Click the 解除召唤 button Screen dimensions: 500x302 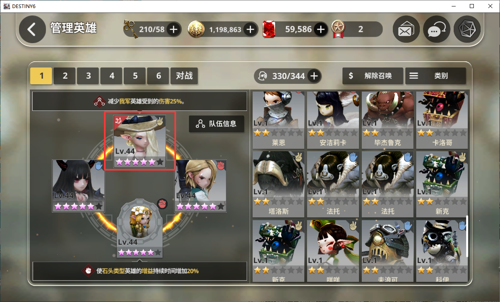(x=373, y=76)
